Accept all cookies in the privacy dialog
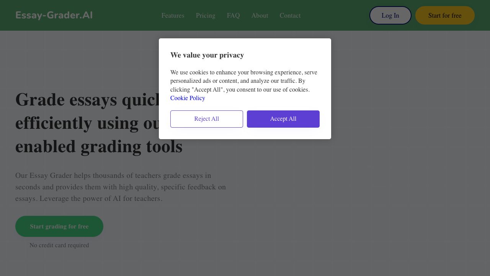This screenshot has height=276, width=490. point(283,119)
